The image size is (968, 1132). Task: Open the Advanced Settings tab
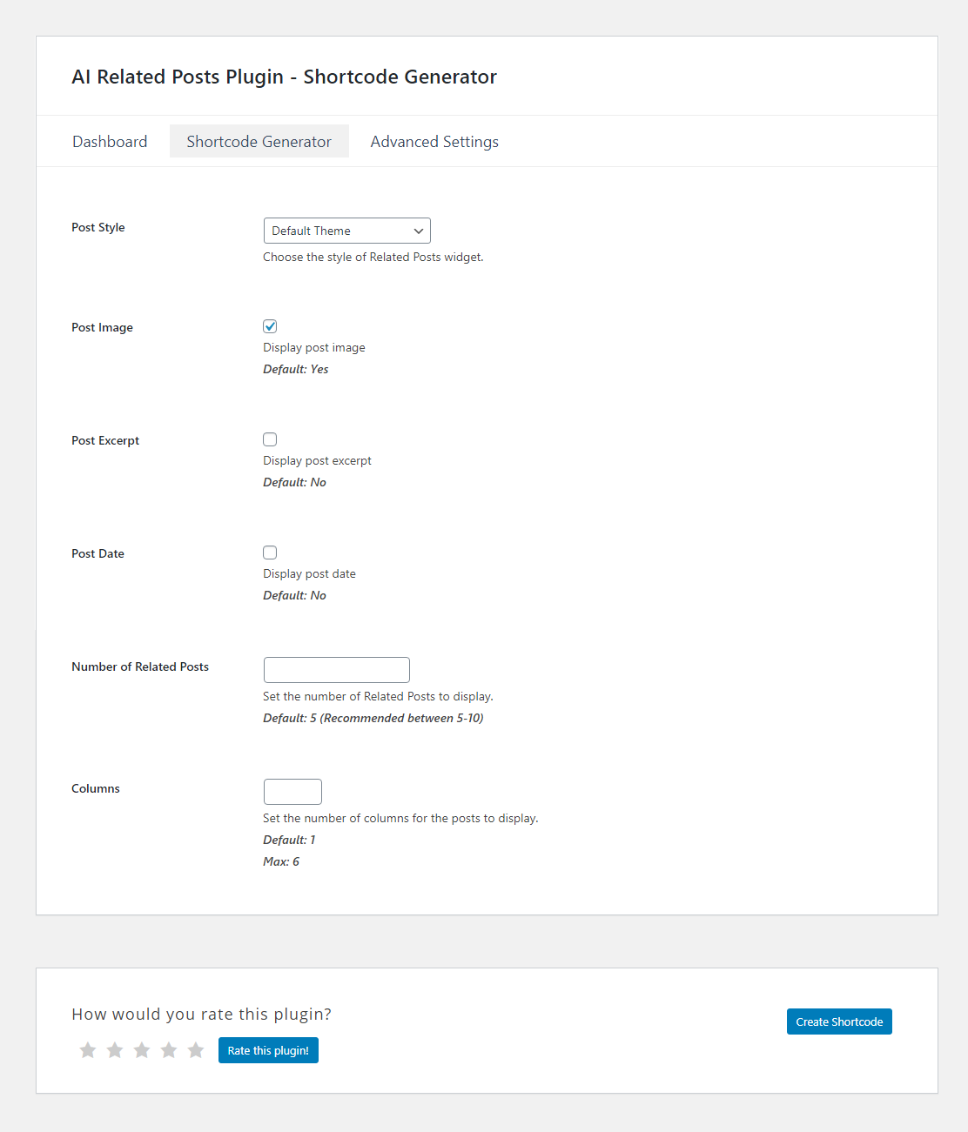[434, 142]
